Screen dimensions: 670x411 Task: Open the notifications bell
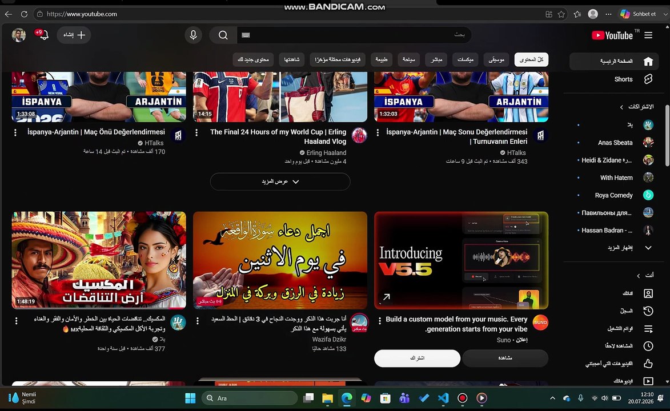pos(43,35)
